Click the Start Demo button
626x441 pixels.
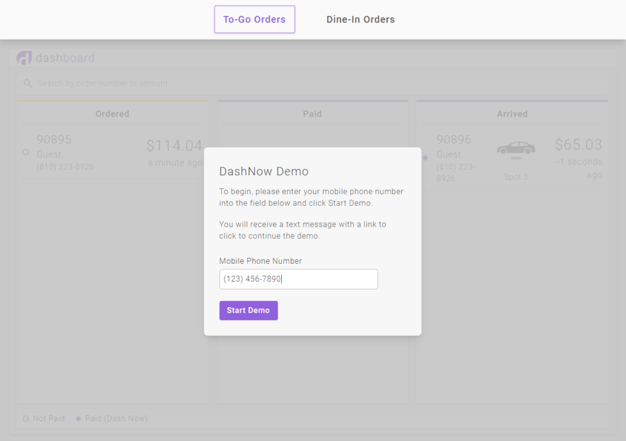tap(248, 310)
